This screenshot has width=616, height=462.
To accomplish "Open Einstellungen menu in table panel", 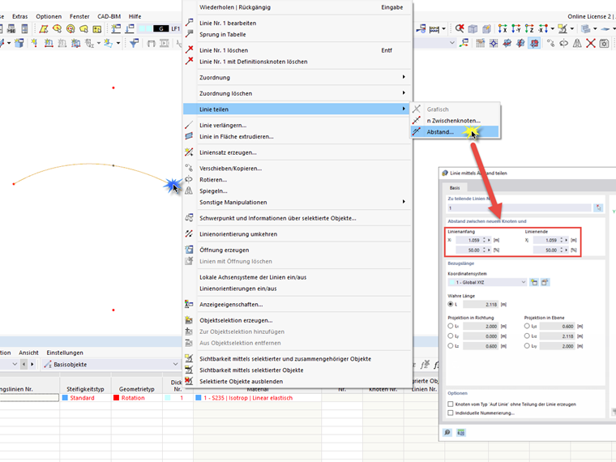I will (x=65, y=353).
